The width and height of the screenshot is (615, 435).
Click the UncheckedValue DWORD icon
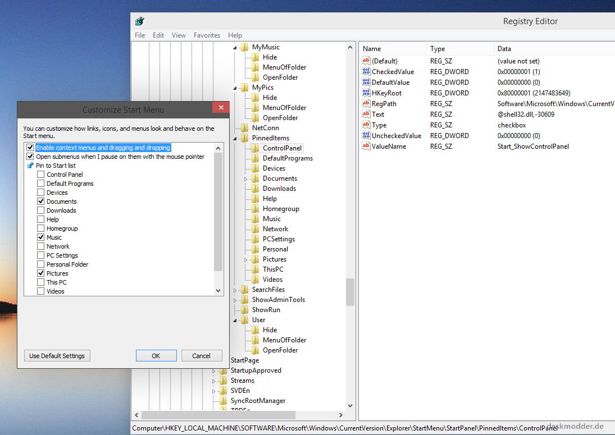(366, 136)
